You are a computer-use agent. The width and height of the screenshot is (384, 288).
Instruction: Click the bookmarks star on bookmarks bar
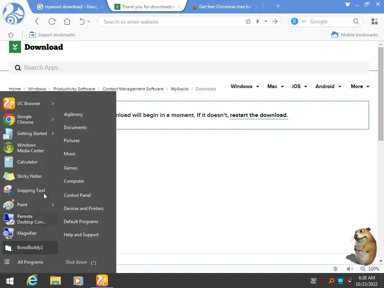coord(11,35)
